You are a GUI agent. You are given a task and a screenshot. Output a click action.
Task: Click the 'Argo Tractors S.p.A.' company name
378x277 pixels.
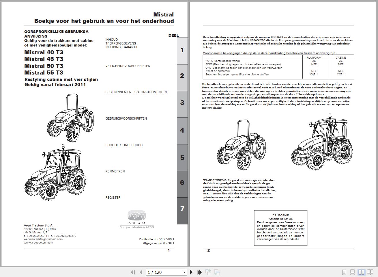tap(38, 225)
